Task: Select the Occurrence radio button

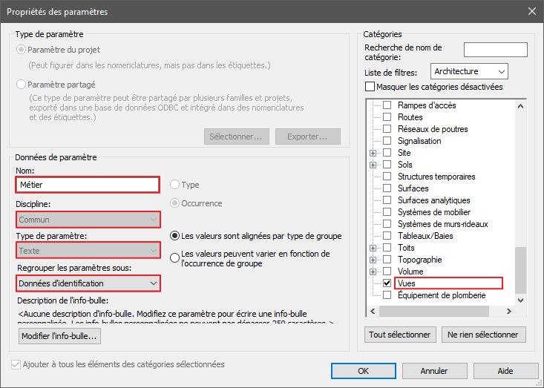Action: 175,203
